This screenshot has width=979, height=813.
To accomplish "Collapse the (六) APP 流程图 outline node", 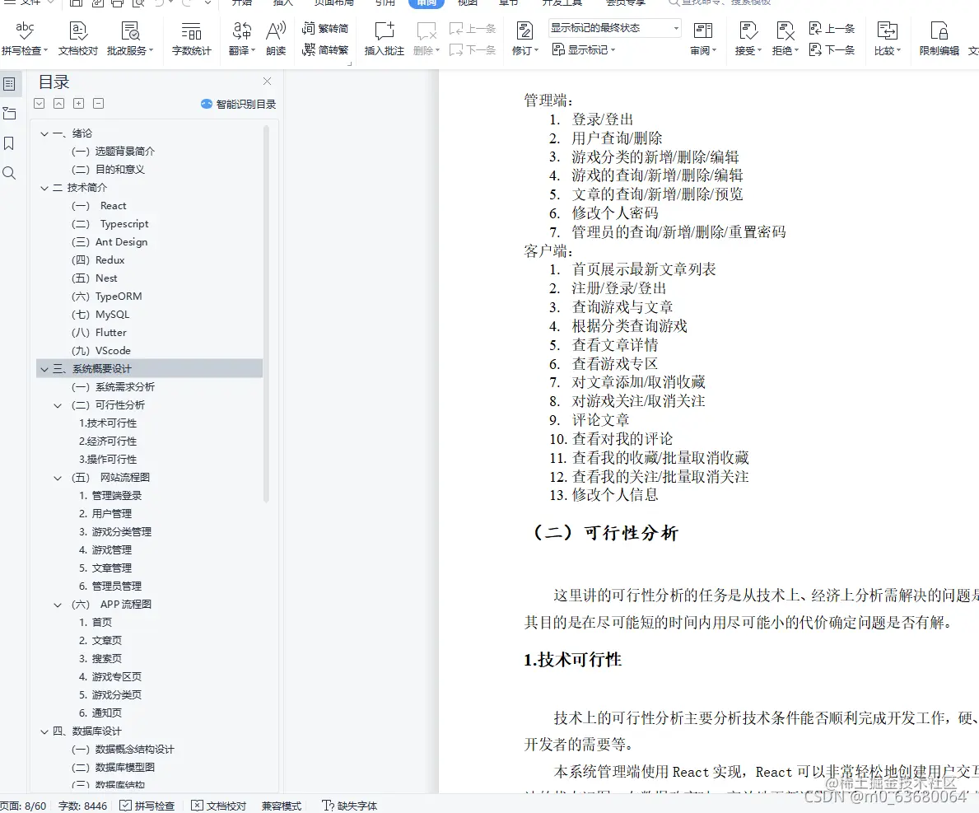I will tap(58, 605).
